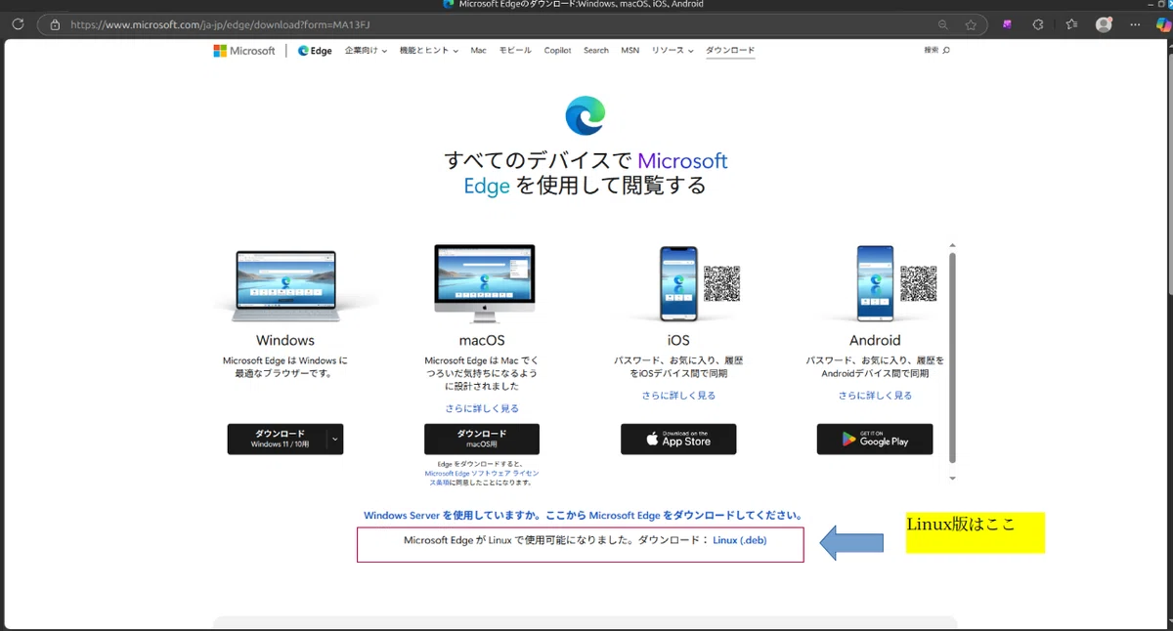Click the large Edge logo above the heading
Screen dimensions: 1173x631
pyautogui.click(x=586, y=115)
